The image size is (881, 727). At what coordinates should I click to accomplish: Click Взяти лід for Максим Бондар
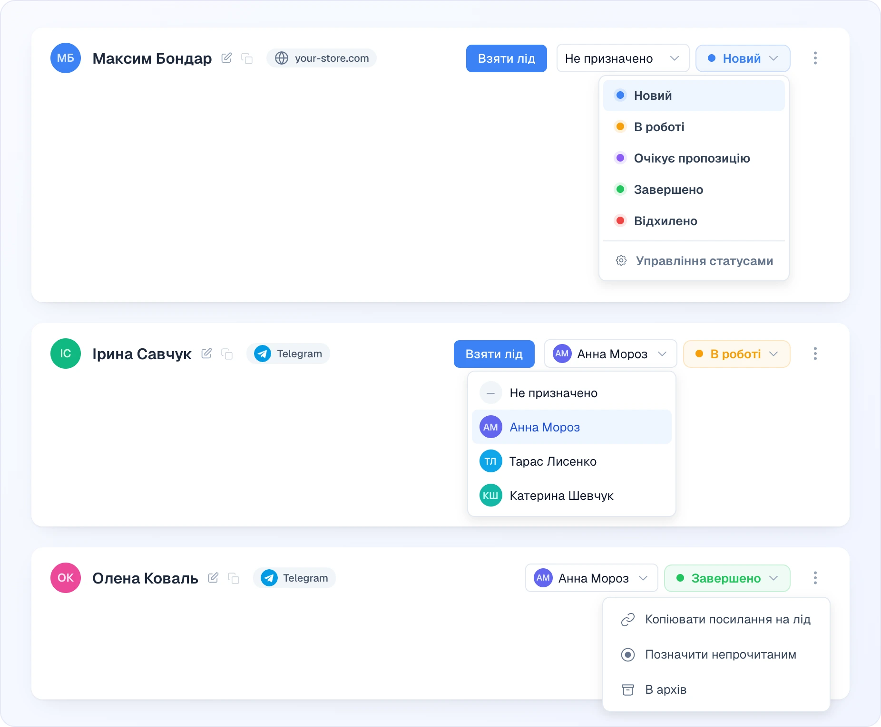click(x=507, y=58)
